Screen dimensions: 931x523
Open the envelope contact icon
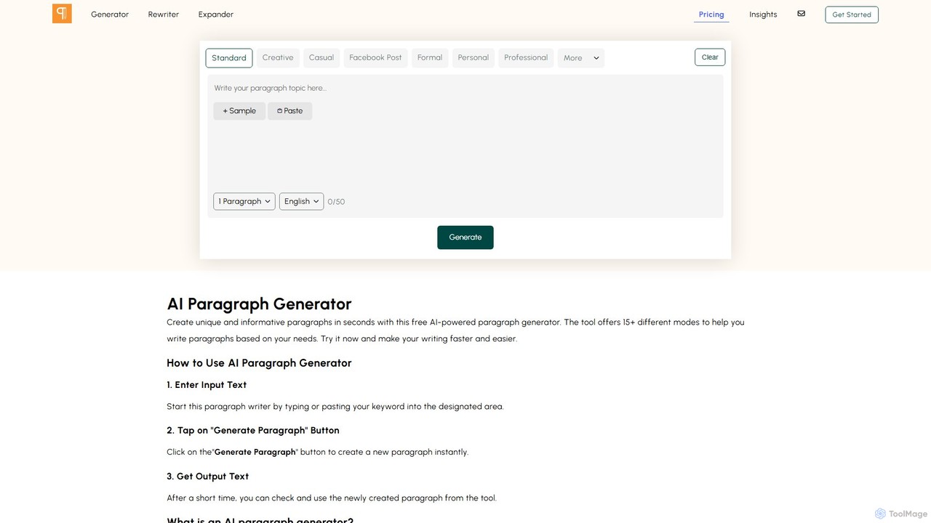[x=801, y=14]
